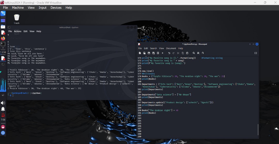Undo the last edit in Mousepad
The height and width of the screenshot is (144, 279).
coord(169,53)
